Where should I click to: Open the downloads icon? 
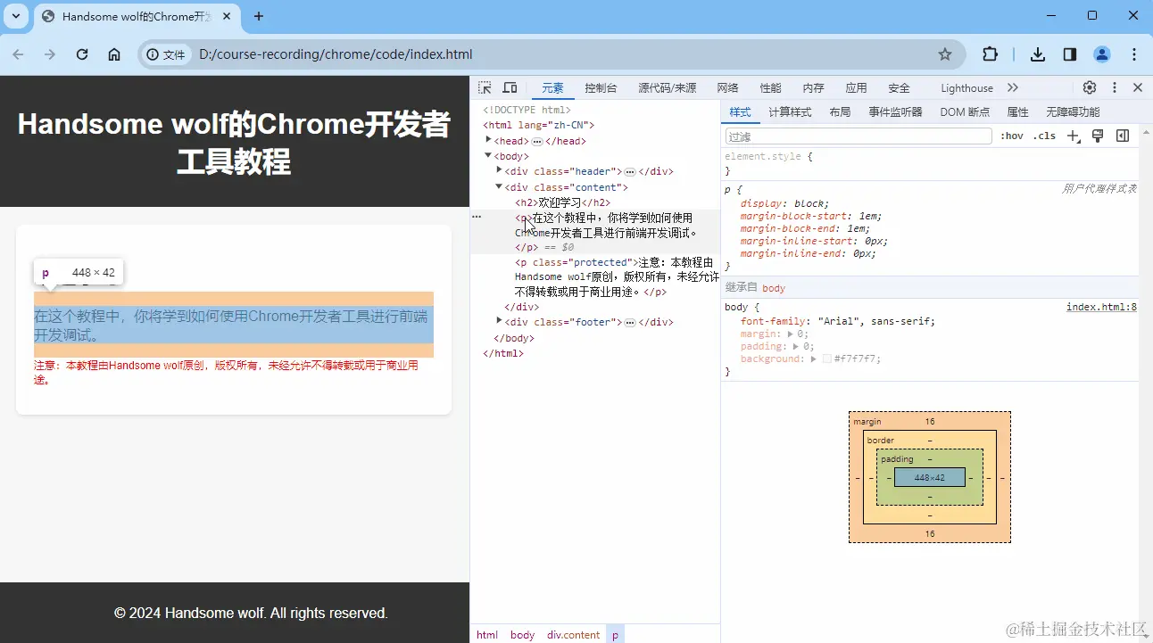pos(1038,54)
